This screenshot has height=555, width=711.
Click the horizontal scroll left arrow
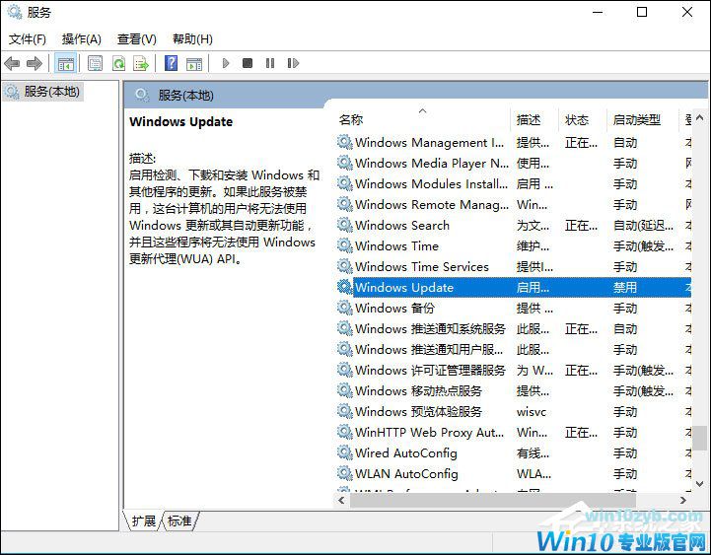pos(342,500)
